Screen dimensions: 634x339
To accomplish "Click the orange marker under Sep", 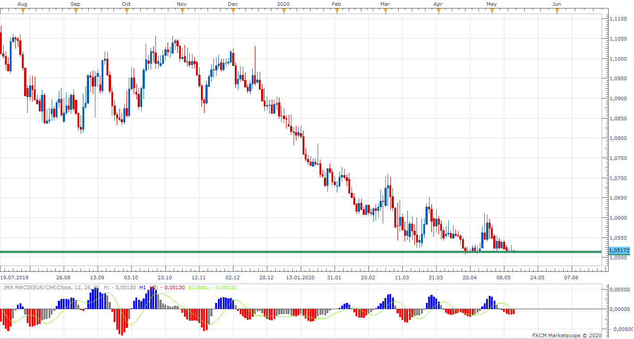I will (x=76, y=11).
